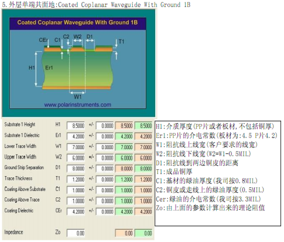This screenshot has width=284, height=242.
Task: Click the green H1 maximum value cell
Action: pos(143,126)
